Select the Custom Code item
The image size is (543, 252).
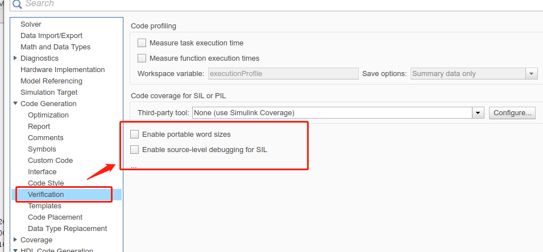[x=50, y=160]
